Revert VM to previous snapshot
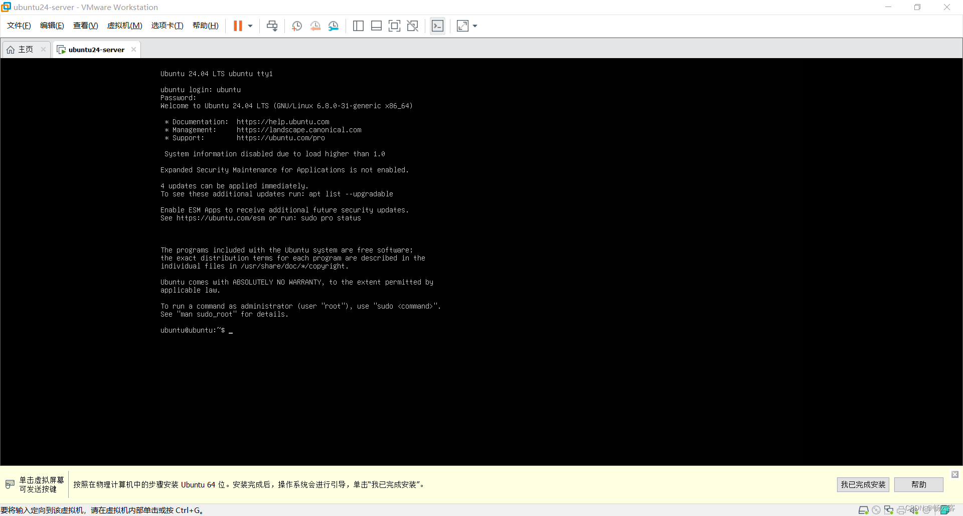 (x=315, y=26)
